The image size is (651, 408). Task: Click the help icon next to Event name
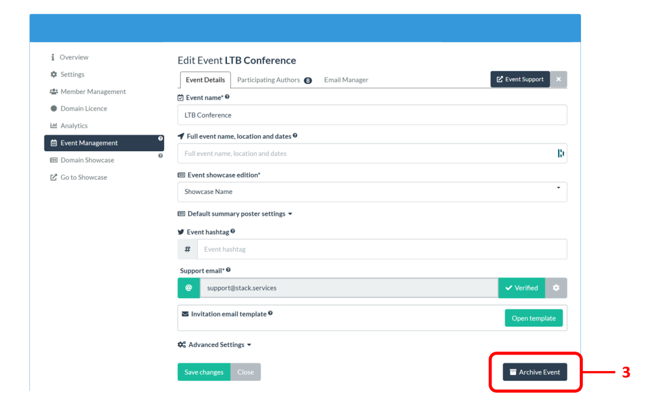coord(228,97)
